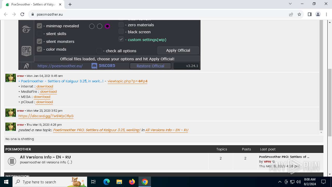This screenshot has width=332, height=187.
Task: Toggle the minimap revealed checkbox
Action: point(39,26)
